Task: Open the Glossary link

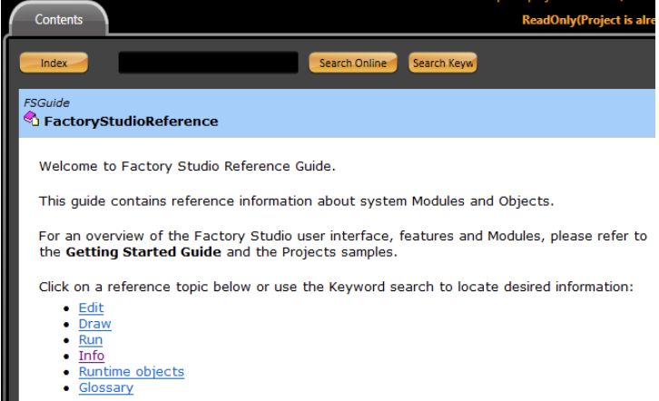Action: point(105,387)
